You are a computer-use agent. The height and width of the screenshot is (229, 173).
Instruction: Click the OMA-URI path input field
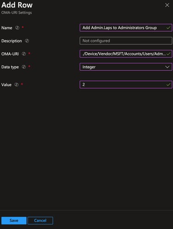(126, 54)
